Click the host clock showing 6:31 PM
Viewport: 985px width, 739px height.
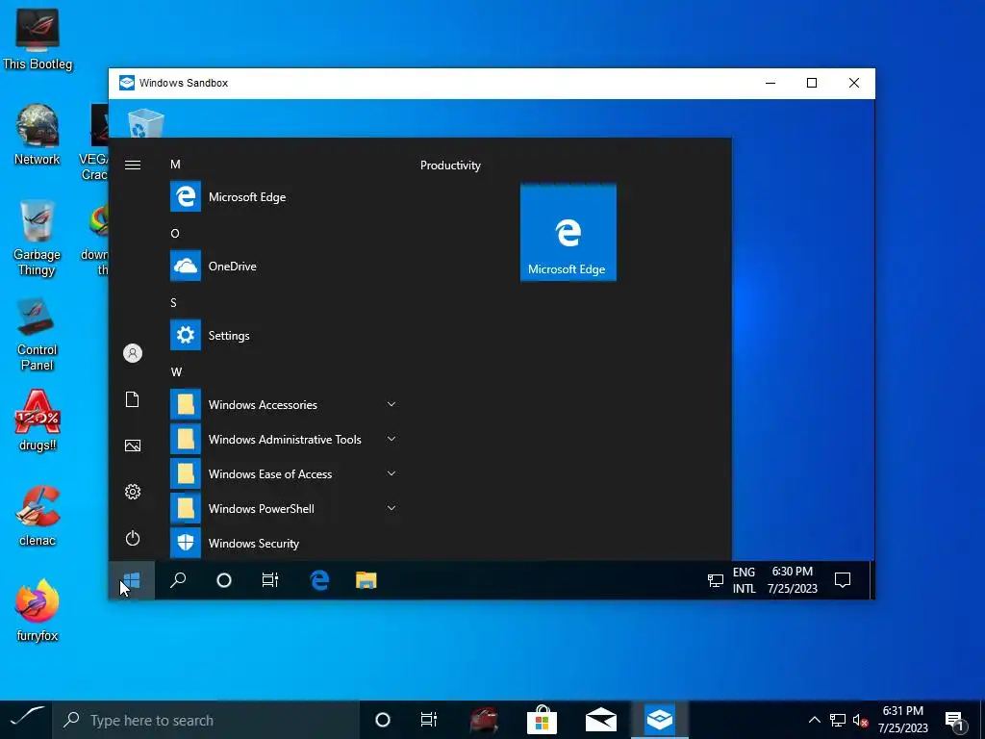(x=902, y=720)
